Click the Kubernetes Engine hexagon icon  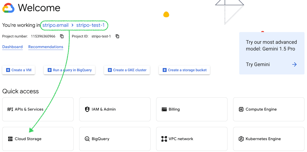point(241,139)
